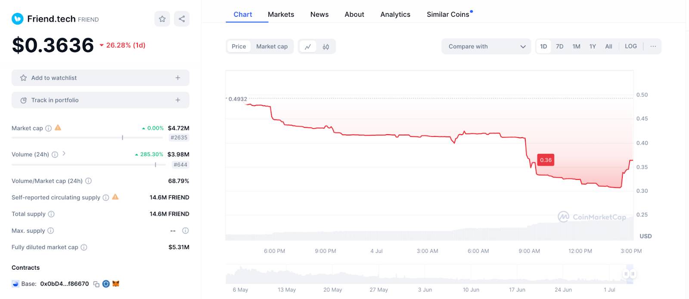Screen dimensions: 689x299
Task: Open the Compare with dropdown
Action: 487,46
